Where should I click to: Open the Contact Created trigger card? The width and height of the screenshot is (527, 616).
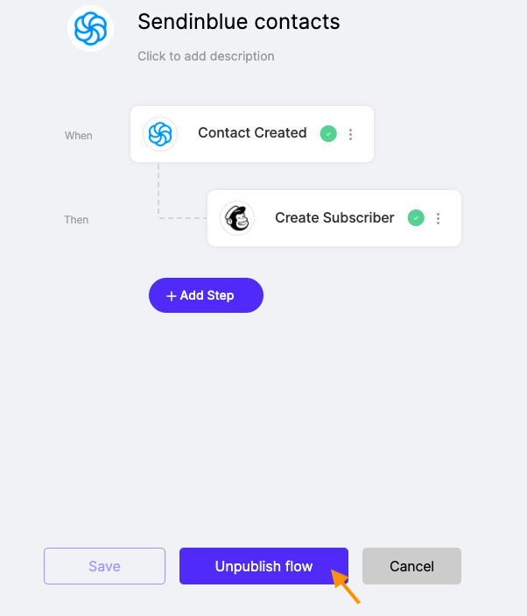click(252, 134)
